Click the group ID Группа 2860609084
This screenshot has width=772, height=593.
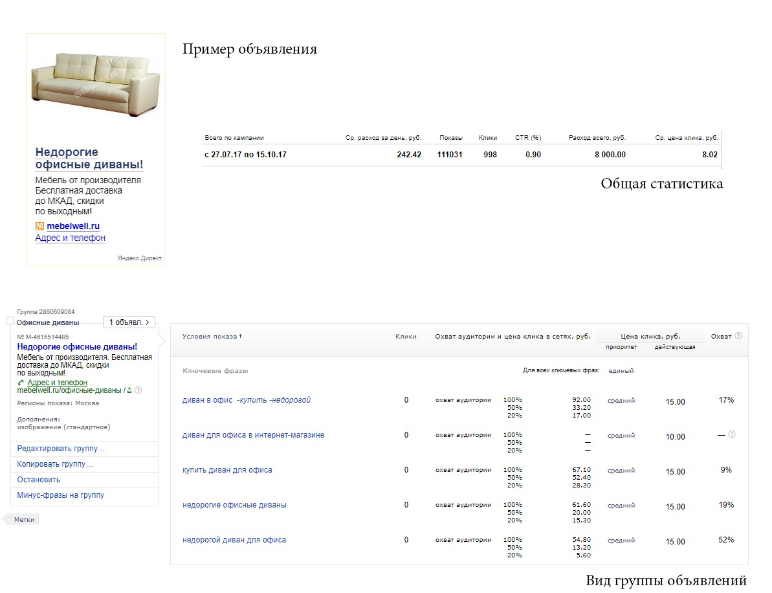pyautogui.click(x=46, y=312)
